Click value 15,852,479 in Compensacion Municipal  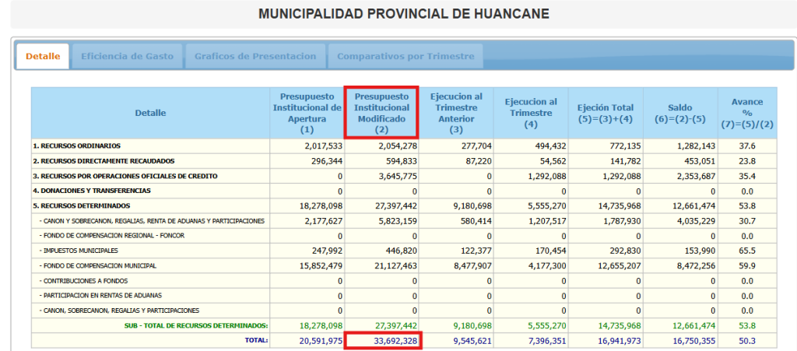click(321, 266)
